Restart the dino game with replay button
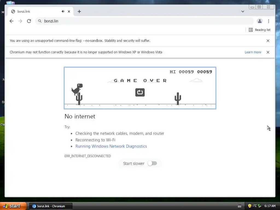Viewport: 280px width, 210px height. [x=140, y=92]
